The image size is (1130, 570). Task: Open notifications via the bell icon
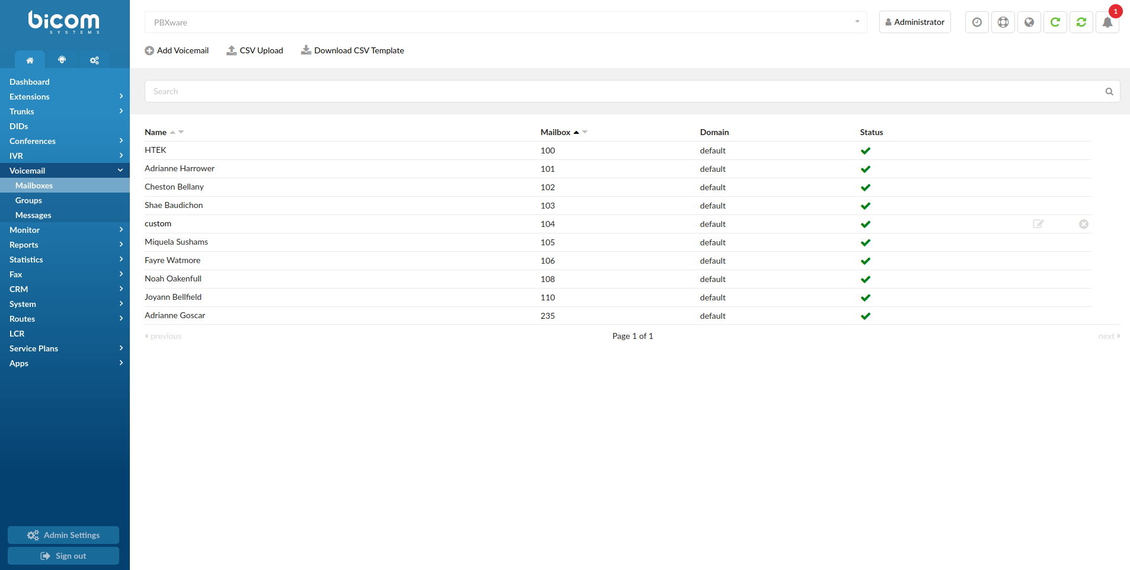[1107, 22]
